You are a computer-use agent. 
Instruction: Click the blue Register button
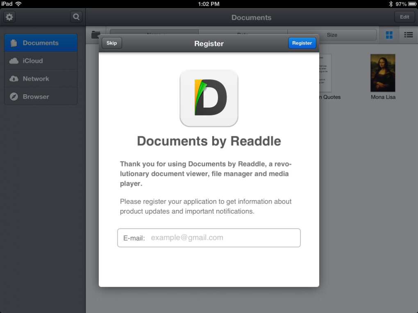click(302, 43)
